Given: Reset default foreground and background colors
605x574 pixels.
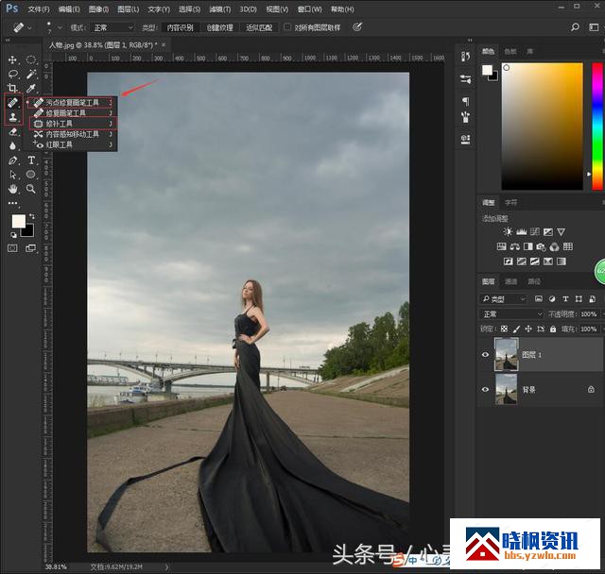Looking at the screenshot, I should pos(13,235).
